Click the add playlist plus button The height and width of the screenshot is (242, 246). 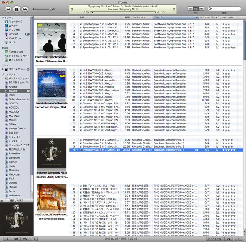[8, 239]
